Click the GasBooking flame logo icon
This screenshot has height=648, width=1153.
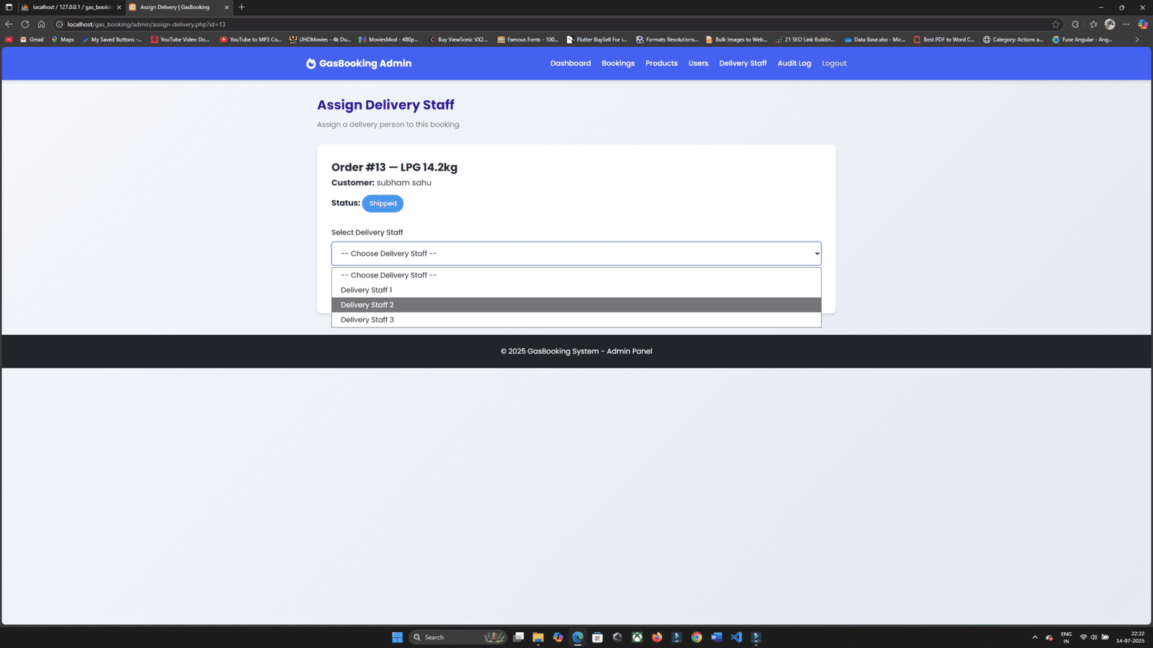[310, 63]
